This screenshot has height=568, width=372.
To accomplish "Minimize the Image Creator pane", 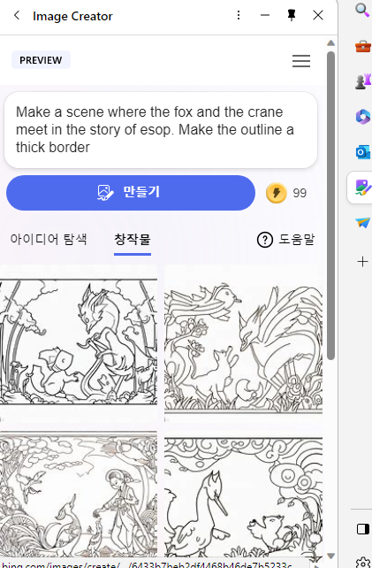I will tap(265, 15).
